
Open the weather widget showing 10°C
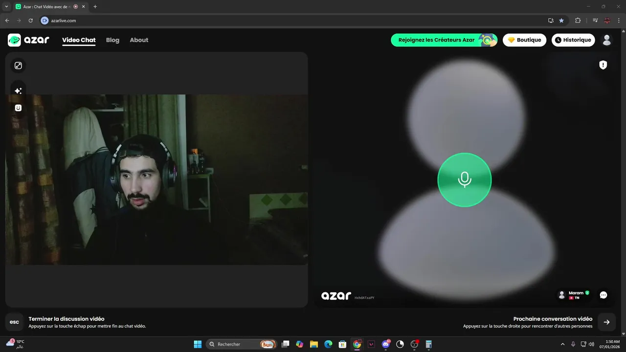pyautogui.click(x=16, y=344)
